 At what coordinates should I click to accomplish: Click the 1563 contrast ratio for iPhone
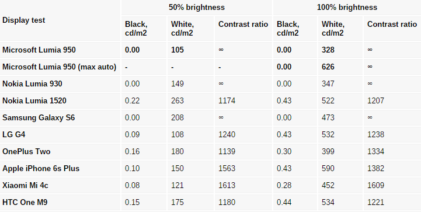click(x=227, y=168)
